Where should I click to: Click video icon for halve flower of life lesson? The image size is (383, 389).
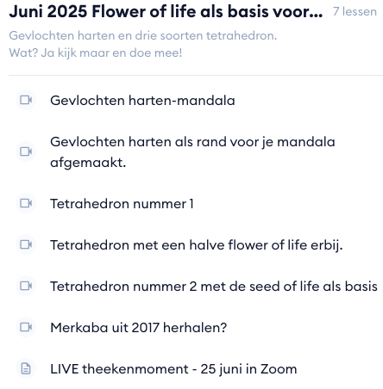(x=26, y=244)
